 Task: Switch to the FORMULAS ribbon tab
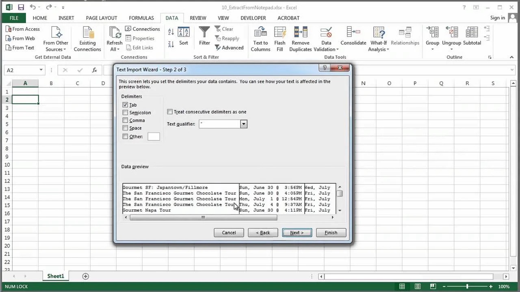[141, 18]
